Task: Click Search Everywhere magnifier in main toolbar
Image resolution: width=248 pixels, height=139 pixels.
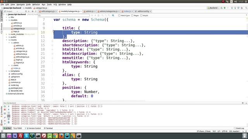Action: pos(246,8)
